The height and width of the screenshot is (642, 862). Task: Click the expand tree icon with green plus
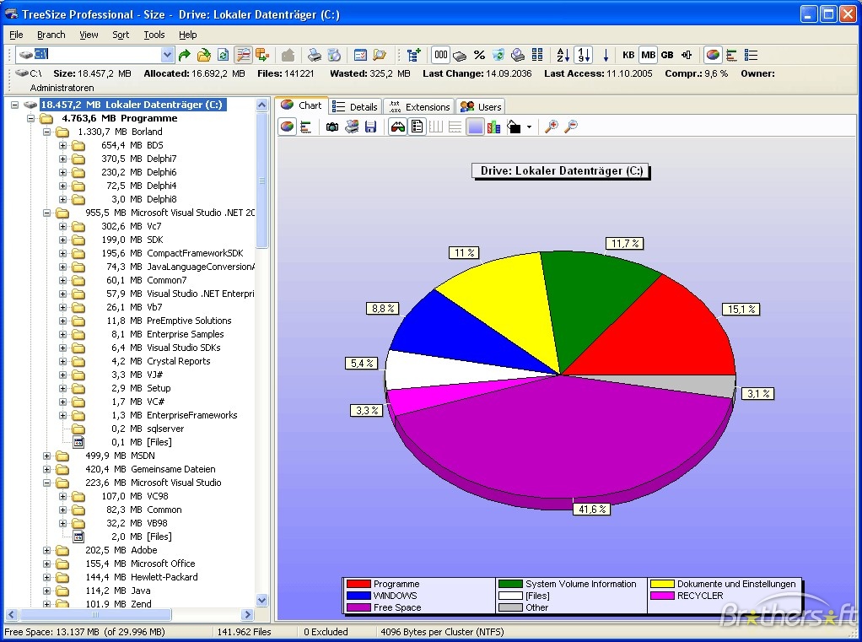pos(414,55)
